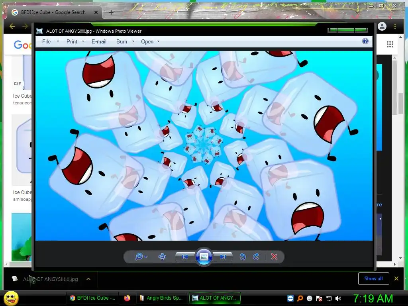Launch Firefox from the taskbar

[127, 298]
